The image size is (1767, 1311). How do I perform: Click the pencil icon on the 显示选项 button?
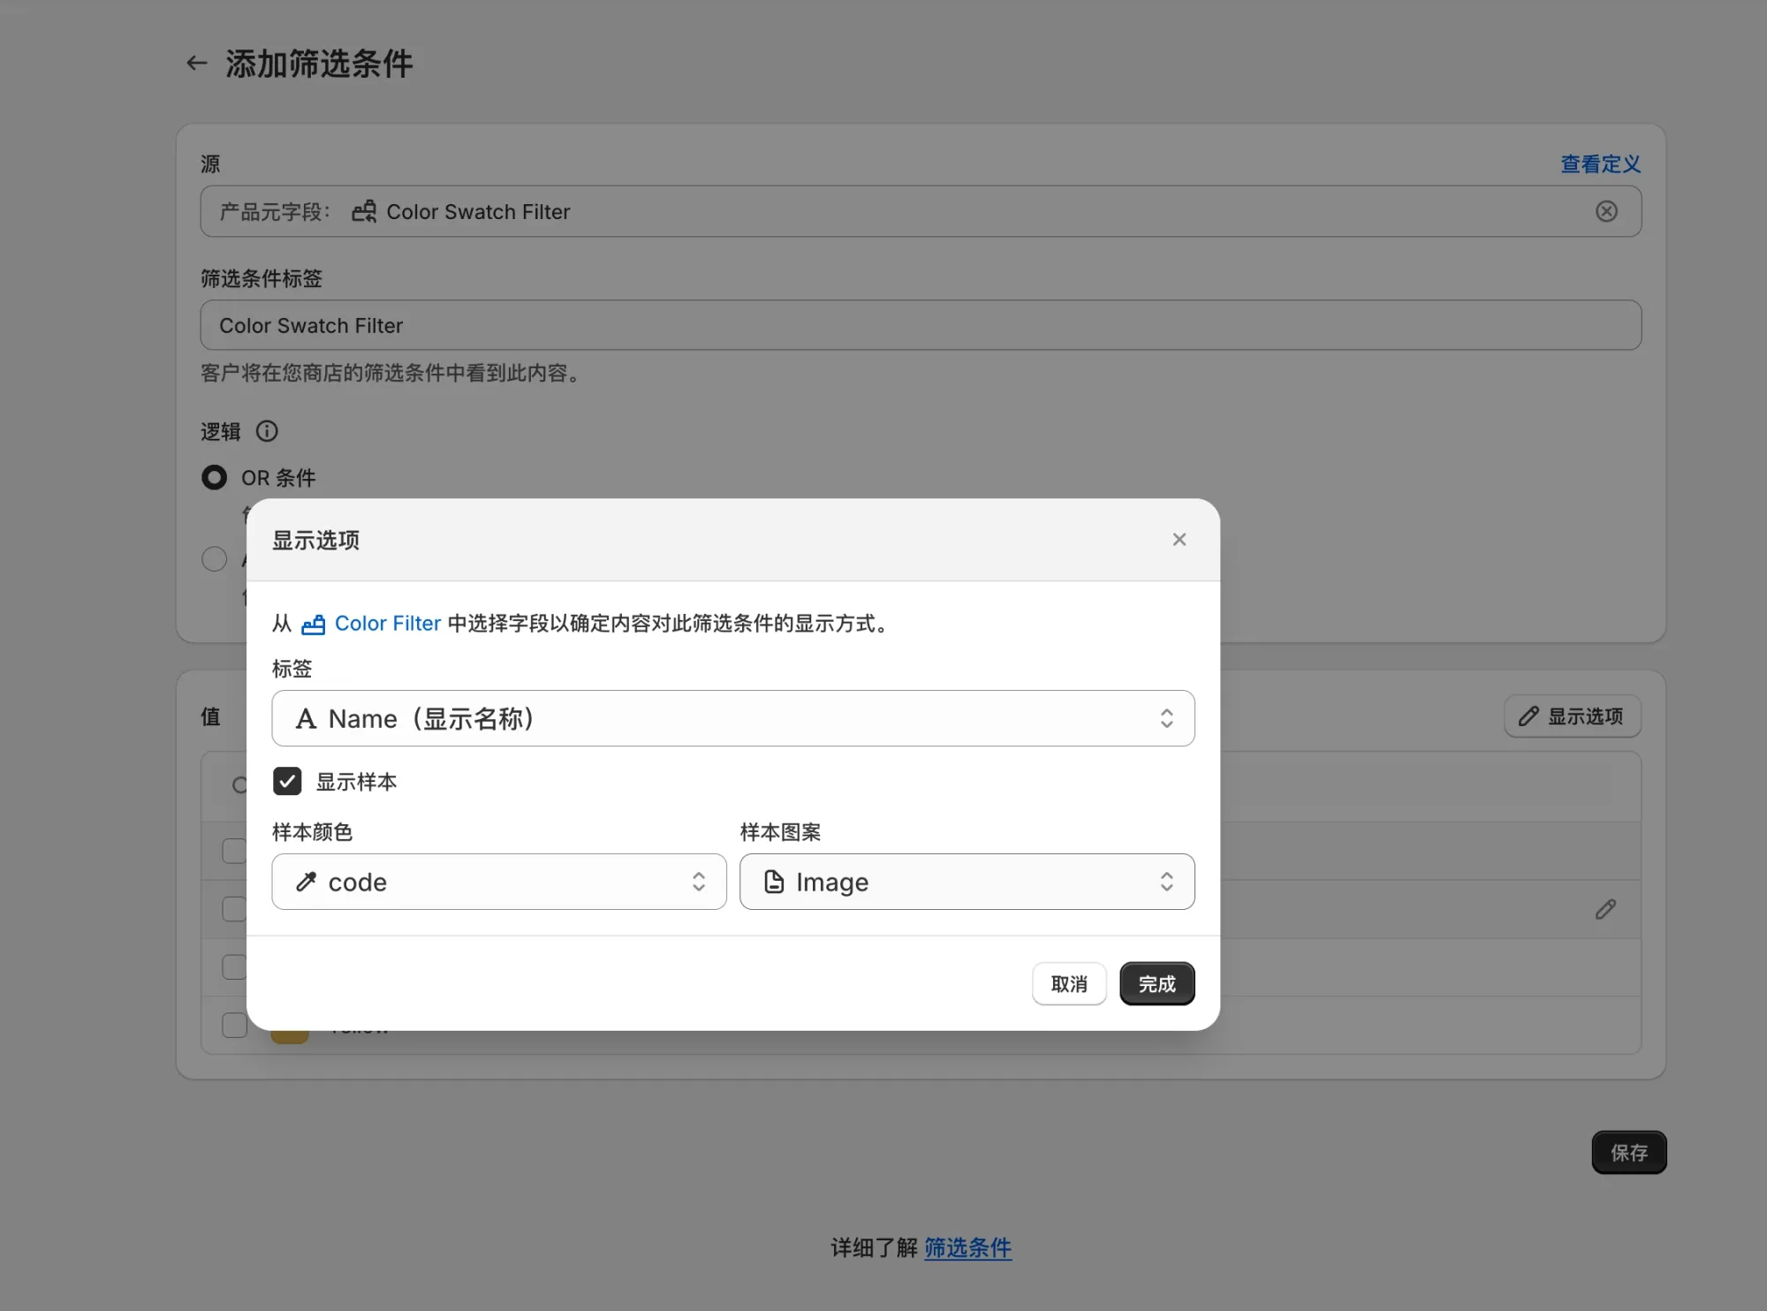click(1528, 716)
